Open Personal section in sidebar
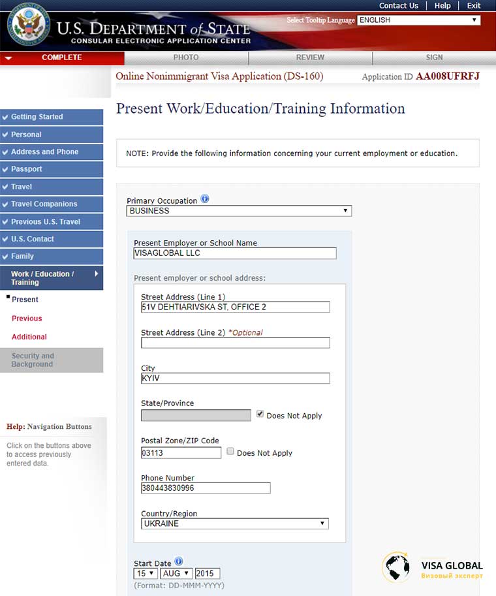The height and width of the screenshot is (596, 496). click(52, 134)
